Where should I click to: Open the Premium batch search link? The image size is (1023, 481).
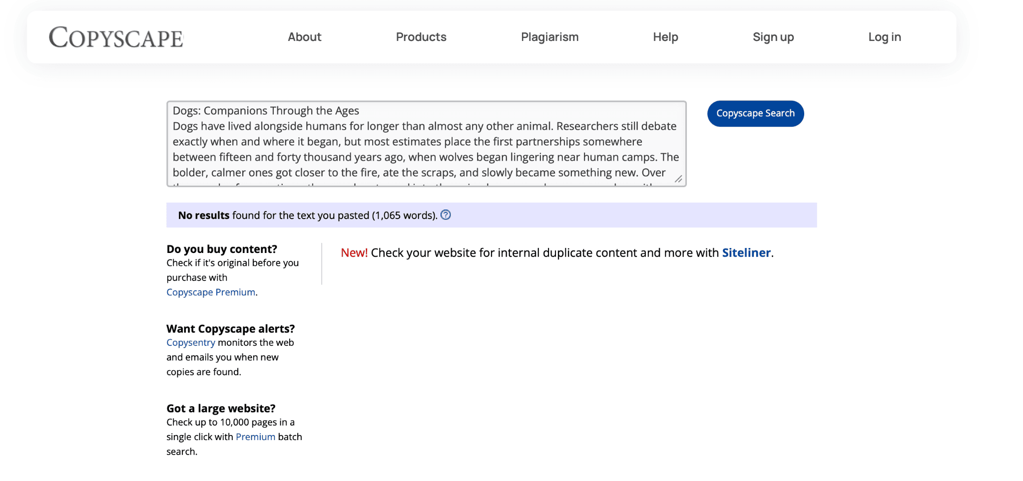tap(255, 437)
